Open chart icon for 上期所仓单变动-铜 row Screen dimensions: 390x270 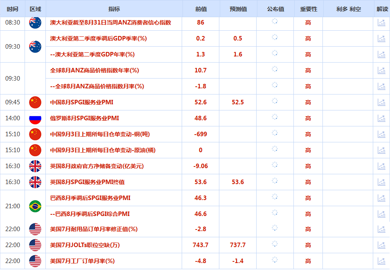coord(381,134)
